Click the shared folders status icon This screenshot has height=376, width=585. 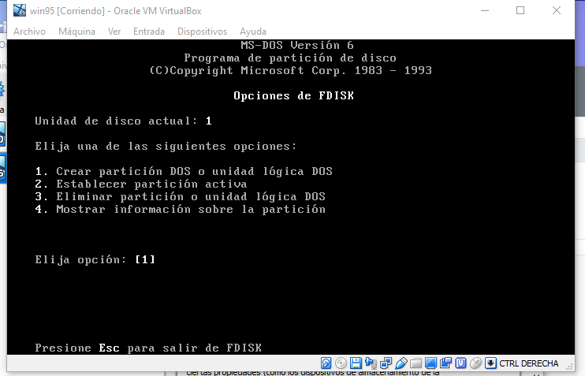[415, 363]
